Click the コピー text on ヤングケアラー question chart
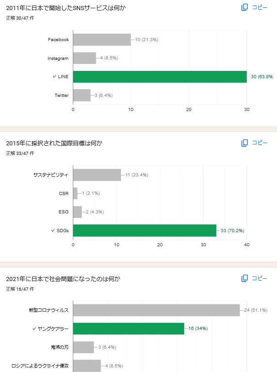This screenshot has width=277, height=372. [260, 278]
